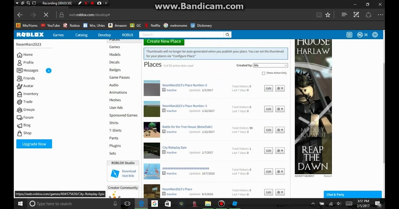Open Trade in the sidebar
This screenshot has height=209, width=399.
(25, 102)
